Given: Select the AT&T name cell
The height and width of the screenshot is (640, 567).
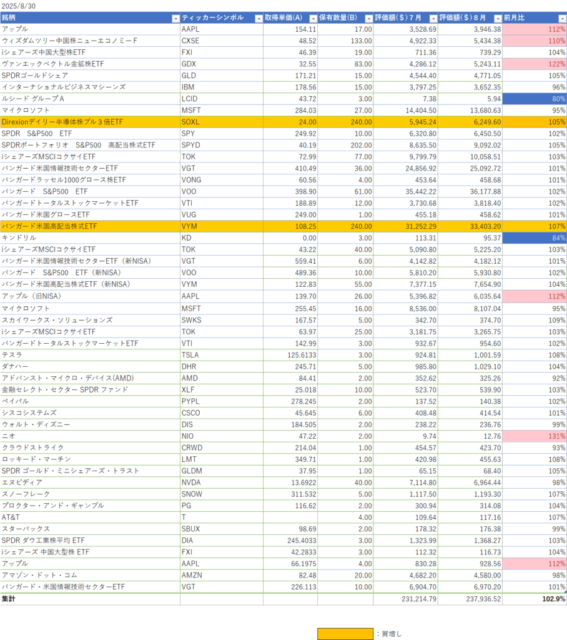Looking at the screenshot, I should tap(90, 517).
